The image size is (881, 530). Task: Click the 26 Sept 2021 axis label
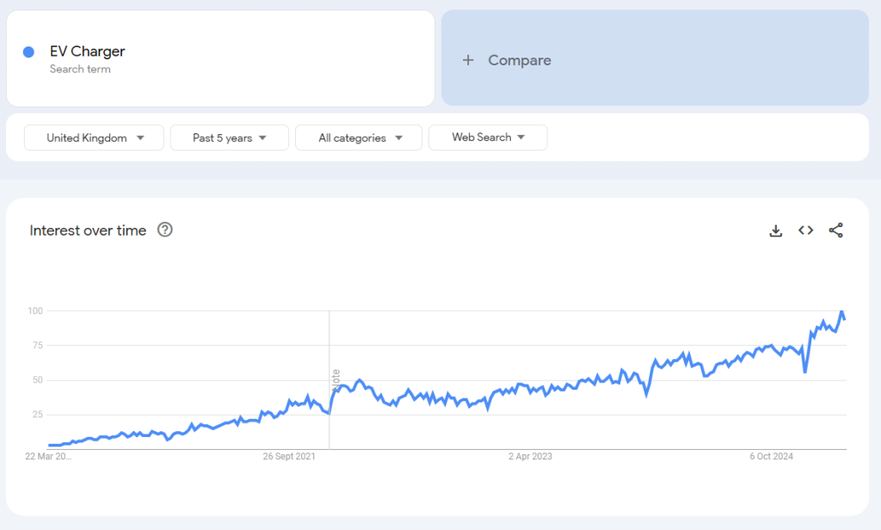(289, 456)
